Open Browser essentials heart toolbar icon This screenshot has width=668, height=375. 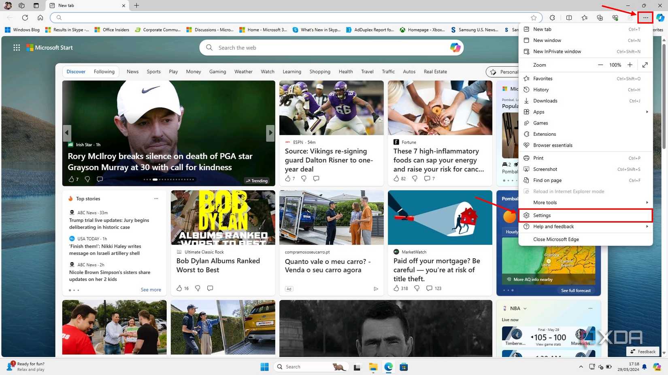pyautogui.click(x=615, y=17)
